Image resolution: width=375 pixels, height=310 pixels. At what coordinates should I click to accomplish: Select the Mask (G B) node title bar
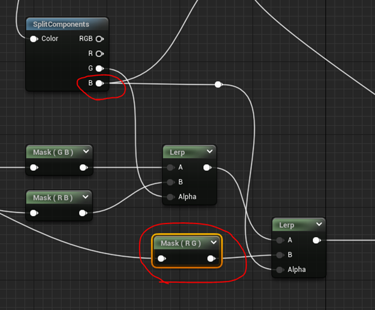[59, 152]
